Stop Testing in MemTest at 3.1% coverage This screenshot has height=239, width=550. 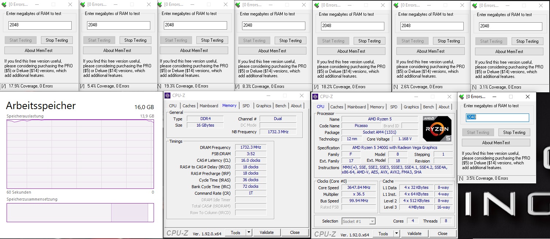point(527,41)
